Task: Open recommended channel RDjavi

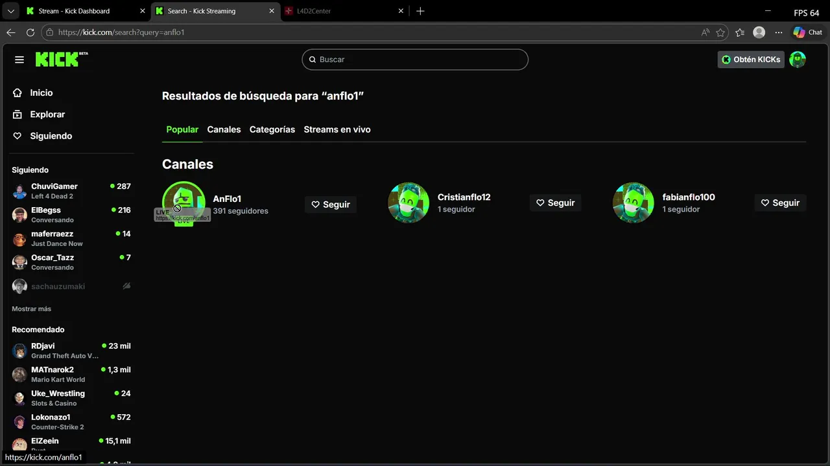Action: [71, 351]
